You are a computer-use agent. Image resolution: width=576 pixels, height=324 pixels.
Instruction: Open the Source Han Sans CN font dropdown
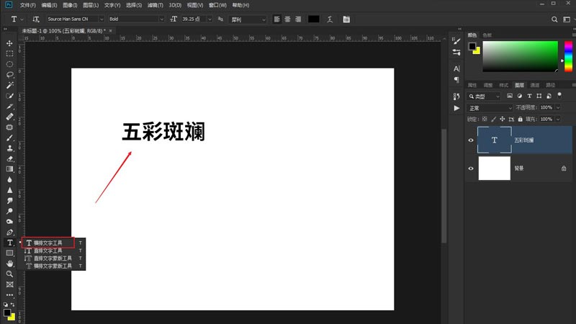(x=76, y=19)
